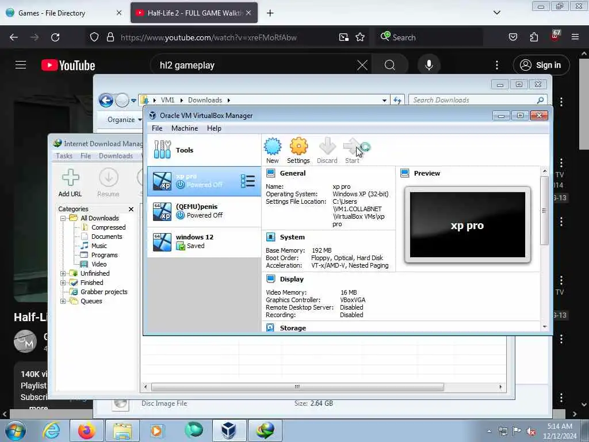Screen dimensions: 589x442
Task: Open the VirtualBox File menu
Action: tap(157, 128)
